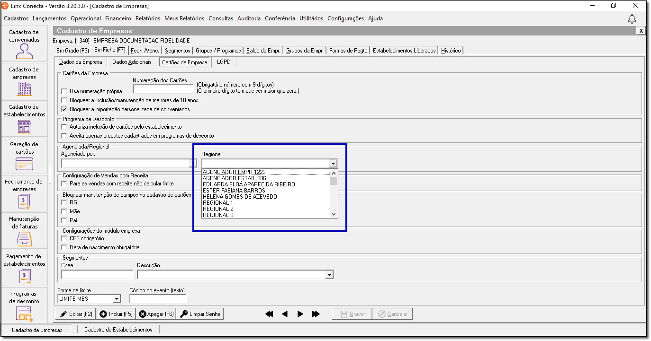This screenshot has height=341, width=651.
Task: Select AGENCIADOR ESTAB_386 in Regional list
Action: coord(266,178)
